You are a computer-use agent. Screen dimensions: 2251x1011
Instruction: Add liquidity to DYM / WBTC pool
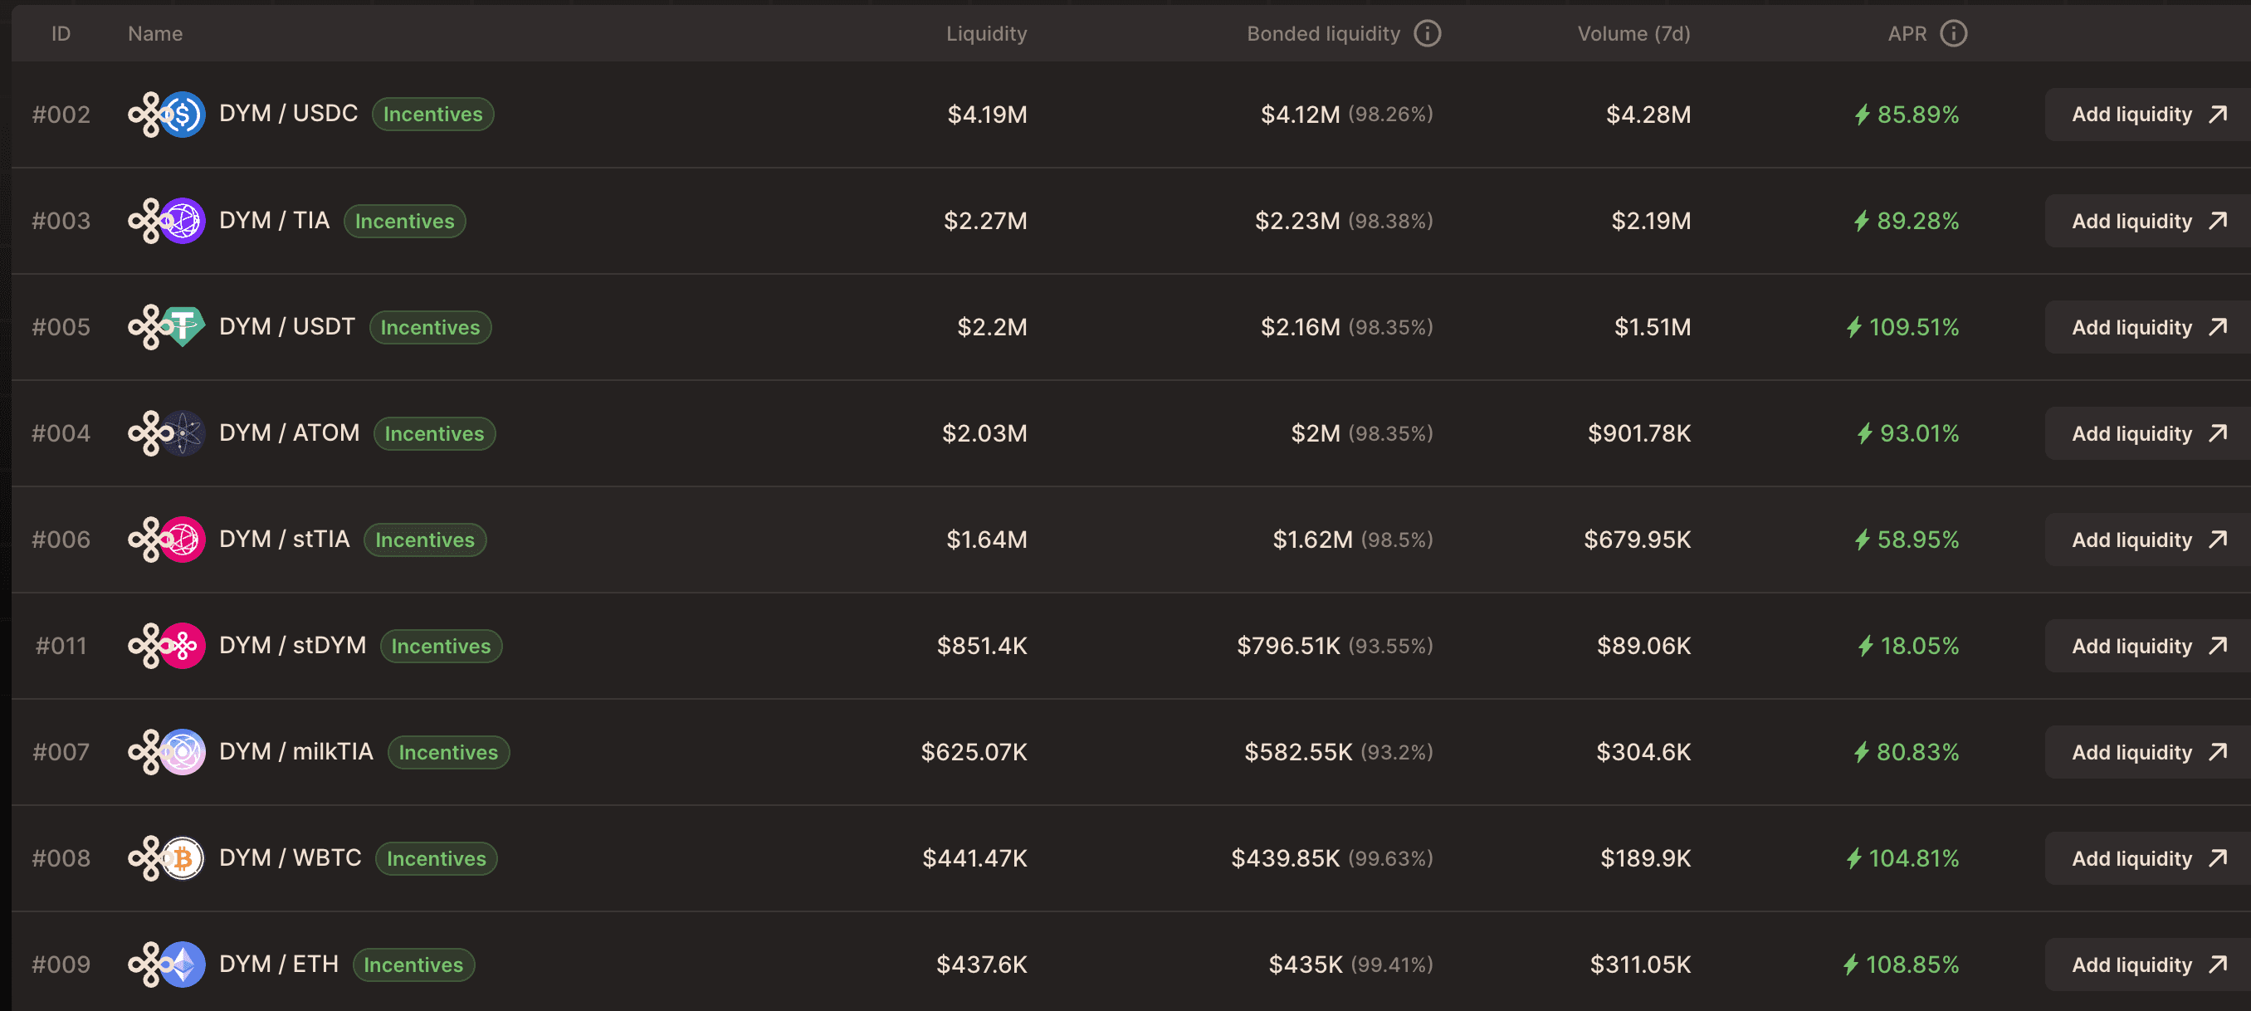[2147, 858]
